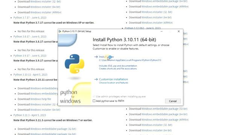This screenshot has width=241, height=135.
Task: Download Windows installer (64-bit) under Python 3.10.11
Action: tap(45, 110)
